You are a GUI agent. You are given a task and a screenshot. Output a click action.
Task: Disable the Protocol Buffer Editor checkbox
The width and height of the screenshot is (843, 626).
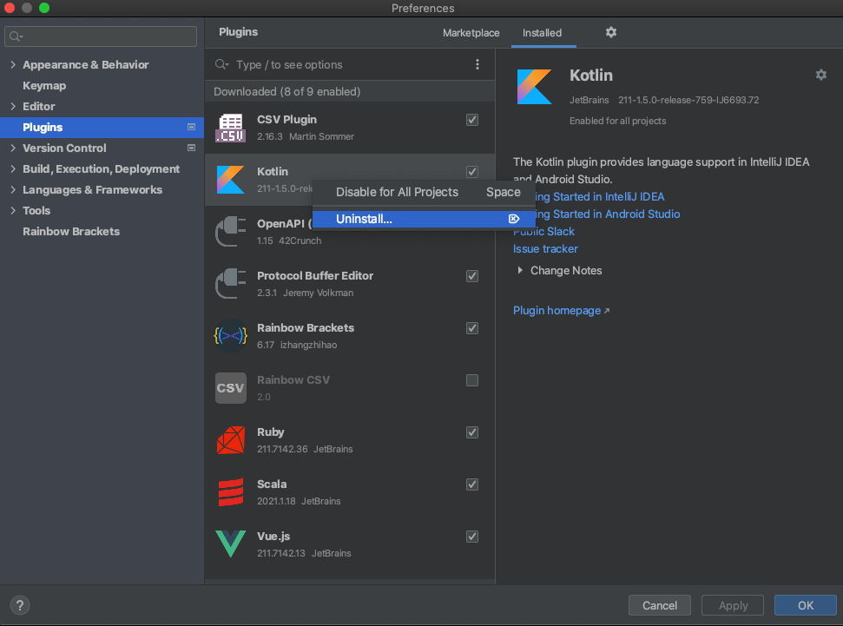pyautogui.click(x=472, y=276)
